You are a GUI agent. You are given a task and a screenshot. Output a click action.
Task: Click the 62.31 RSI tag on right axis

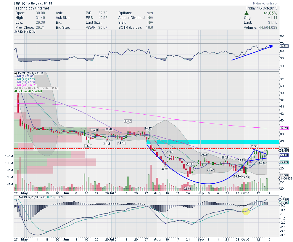point(284,46)
